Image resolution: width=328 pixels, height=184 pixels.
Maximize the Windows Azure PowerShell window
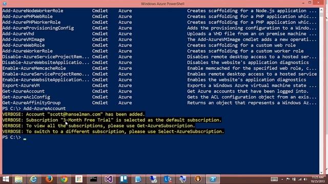(x=310, y=3)
